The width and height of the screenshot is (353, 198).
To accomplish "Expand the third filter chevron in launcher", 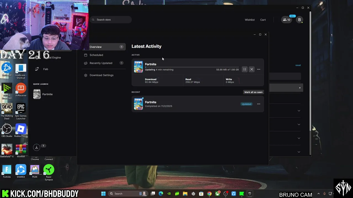I will click(299, 138).
